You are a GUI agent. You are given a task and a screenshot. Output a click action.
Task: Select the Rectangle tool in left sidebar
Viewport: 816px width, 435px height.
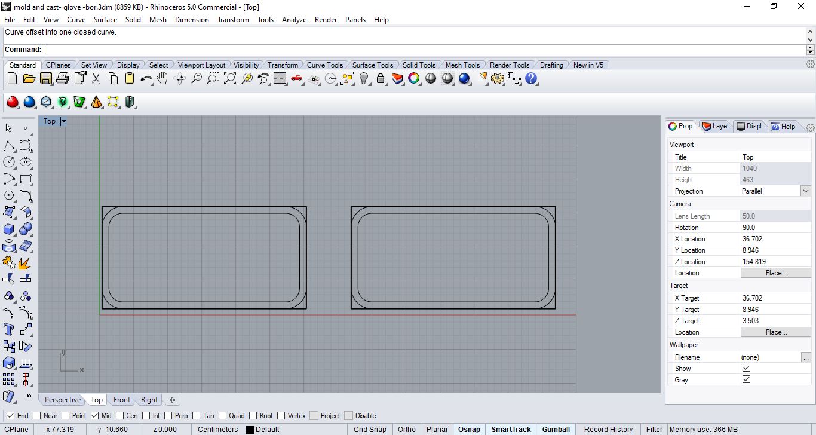pyautogui.click(x=26, y=179)
